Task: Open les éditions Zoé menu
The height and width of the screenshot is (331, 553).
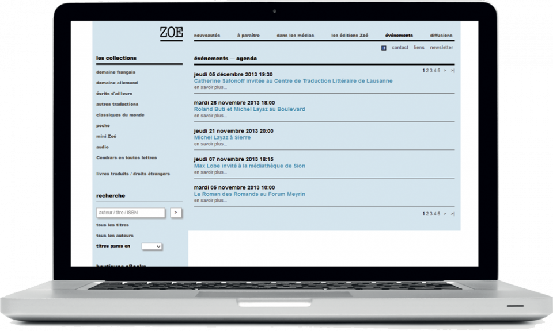Action: (x=349, y=36)
